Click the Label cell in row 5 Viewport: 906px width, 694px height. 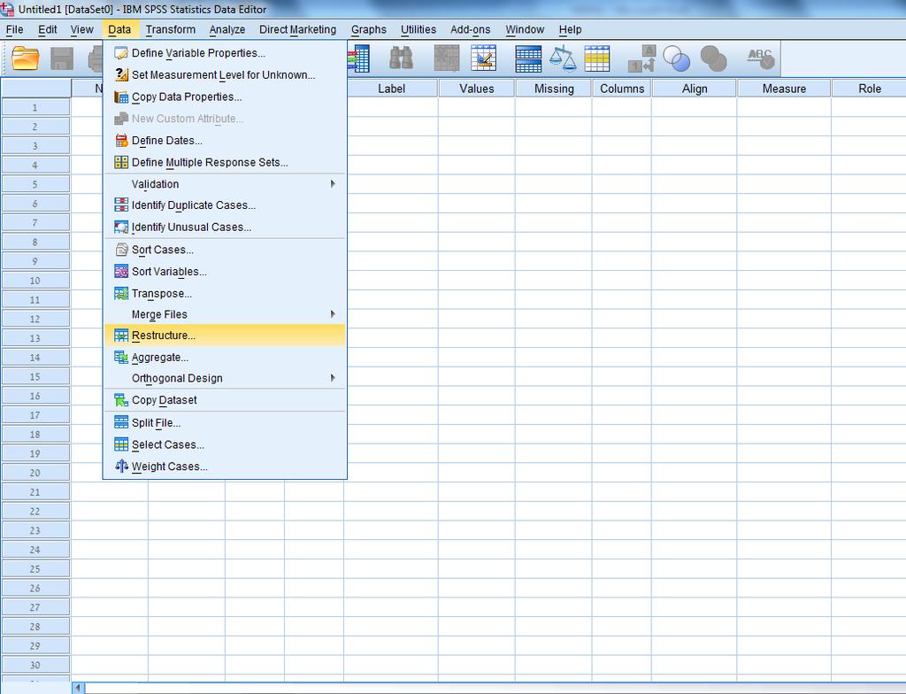(391, 184)
